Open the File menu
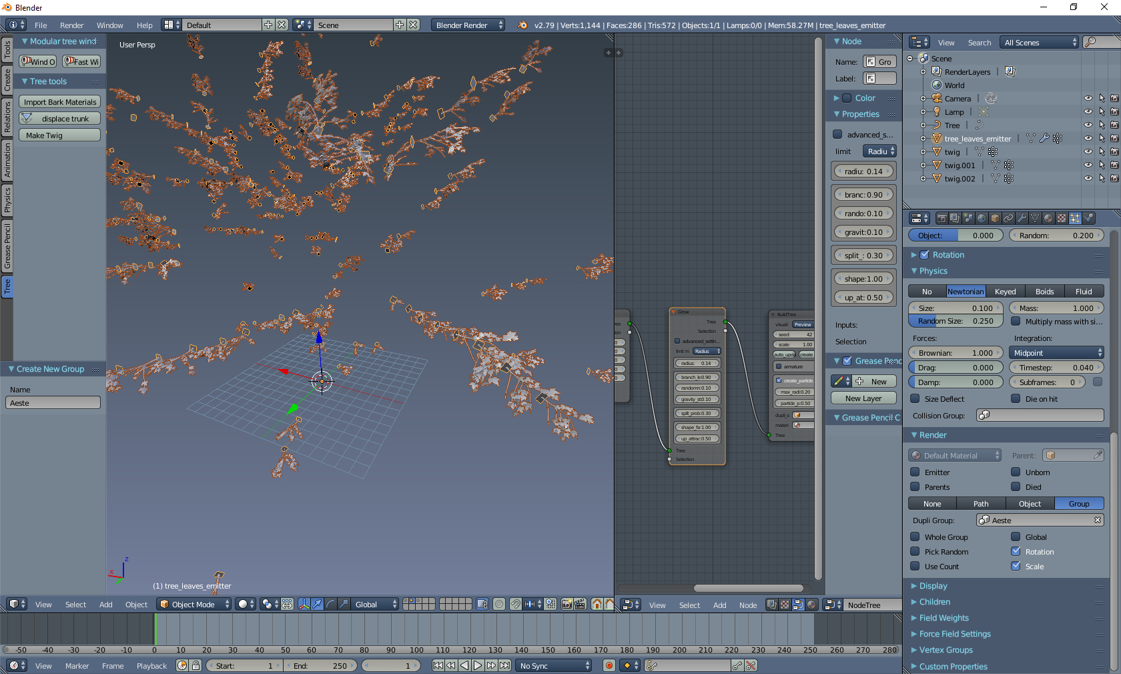The image size is (1121, 674). pyautogui.click(x=41, y=25)
